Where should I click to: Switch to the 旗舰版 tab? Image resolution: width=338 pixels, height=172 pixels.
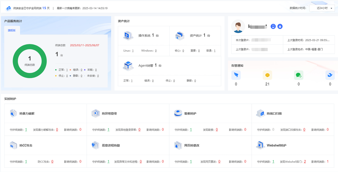tap(12, 30)
